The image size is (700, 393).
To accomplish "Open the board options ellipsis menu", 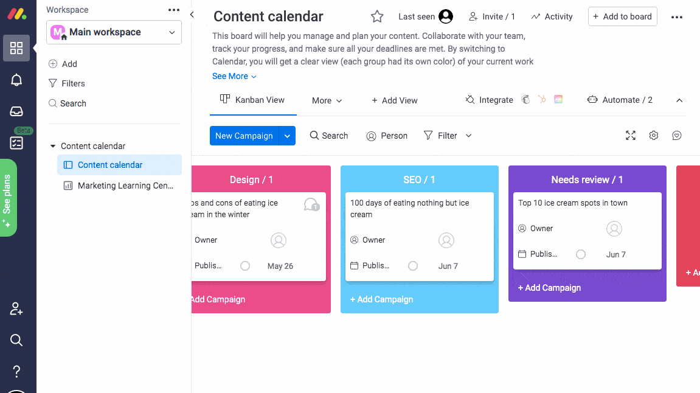I will click(x=677, y=17).
